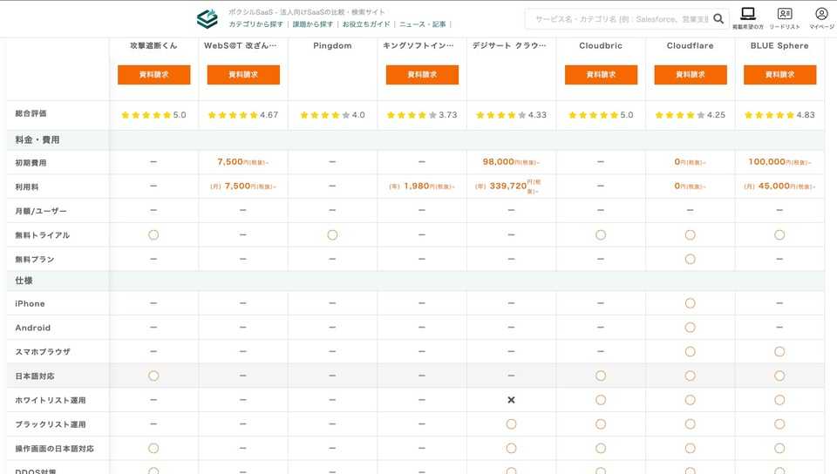This screenshot has width=837, height=474.
Task: Click WebS@T 4.67 star rating
Action: click(243, 115)
